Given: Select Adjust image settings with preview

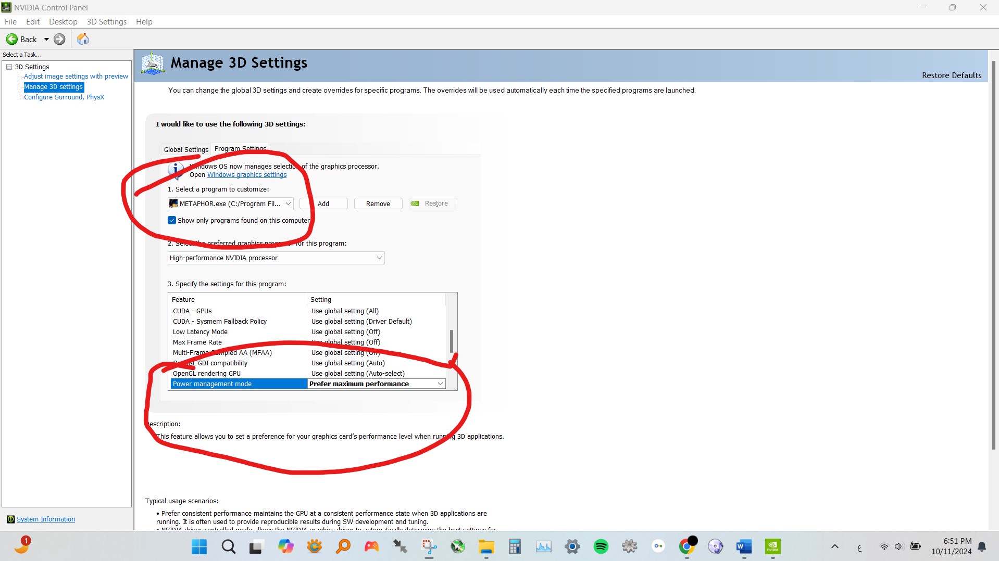Looking at the screenshot, I should 76,76.
